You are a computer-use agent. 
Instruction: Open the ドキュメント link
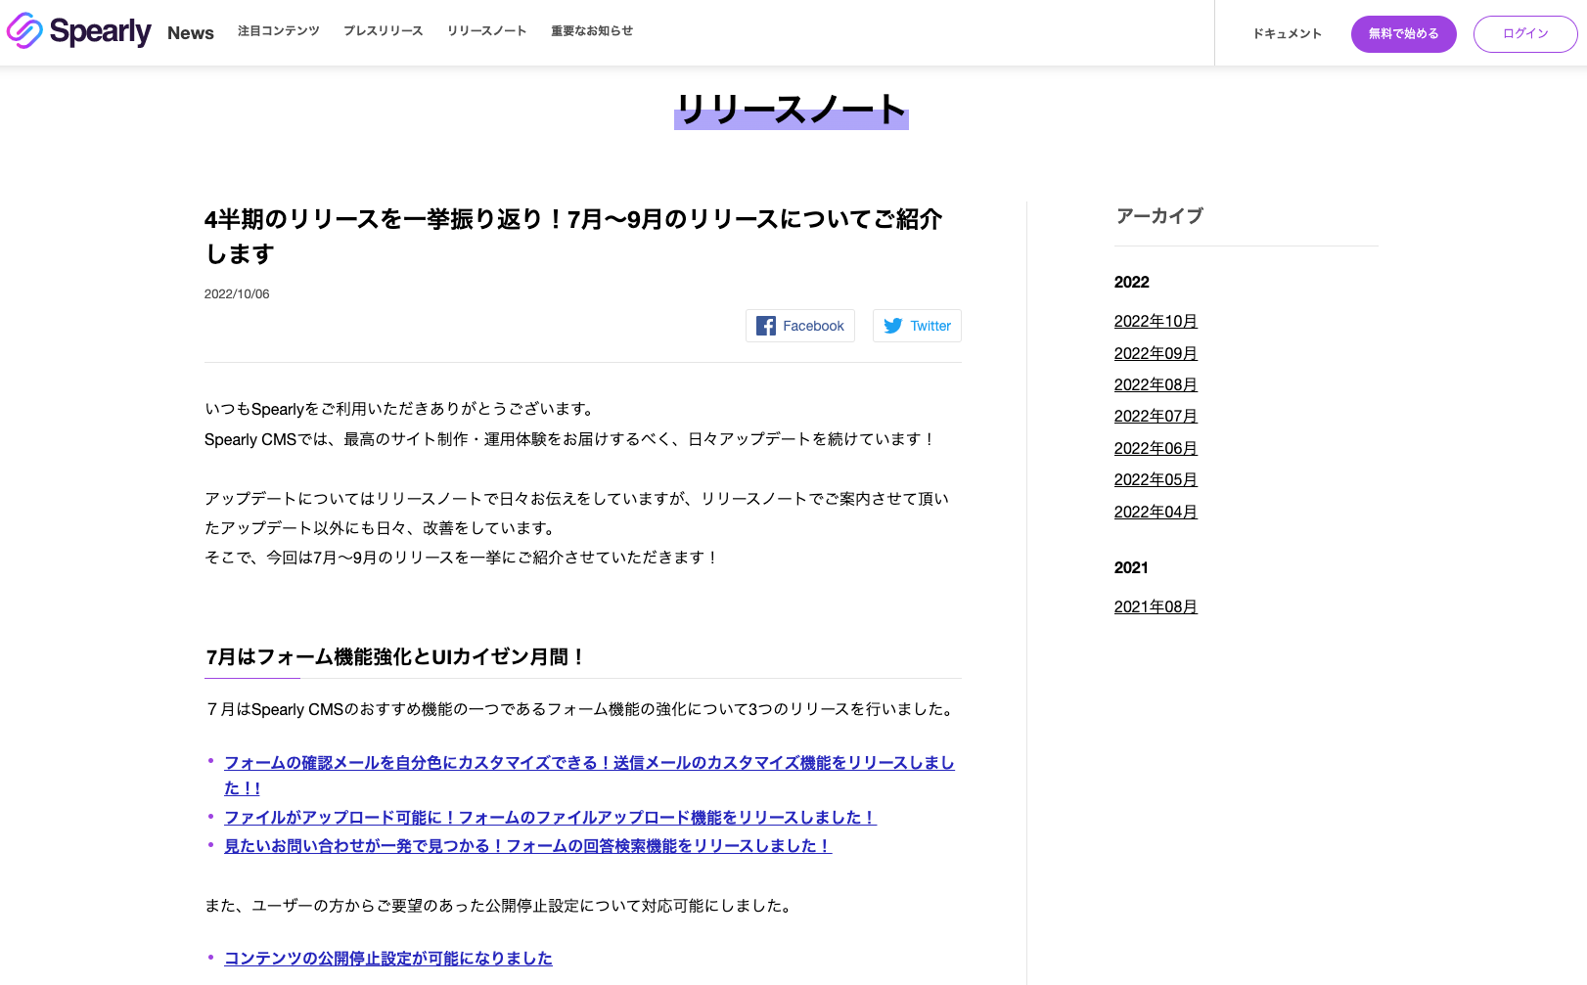tap(1288, 34)
